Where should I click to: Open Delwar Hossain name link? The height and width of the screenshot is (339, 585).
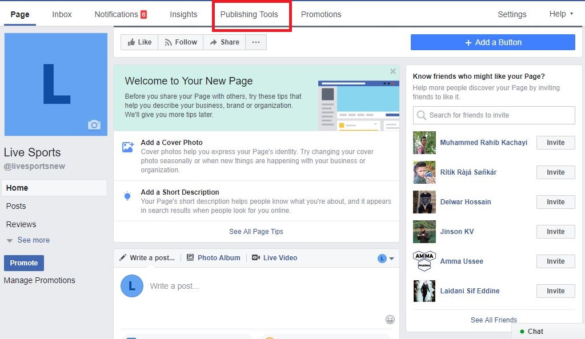coord(466,202)
